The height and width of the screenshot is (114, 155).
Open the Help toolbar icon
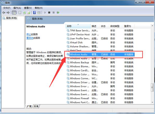click(x=34, y=12)
